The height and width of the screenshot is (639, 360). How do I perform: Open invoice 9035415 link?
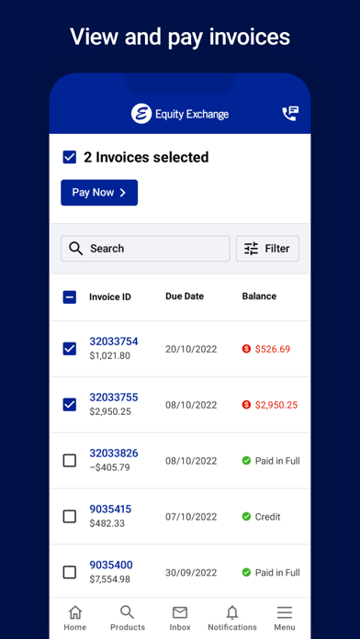click(110, 509)
